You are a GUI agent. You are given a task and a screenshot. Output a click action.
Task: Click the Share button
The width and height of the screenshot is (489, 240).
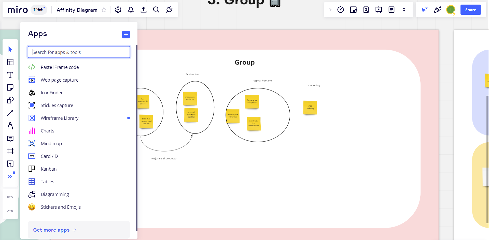tap(471, 10)
